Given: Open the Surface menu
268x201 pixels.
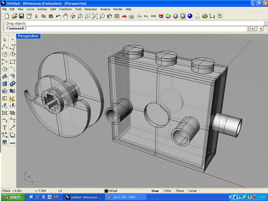Looking at the screenshot, I should click(x=42, y=9).
